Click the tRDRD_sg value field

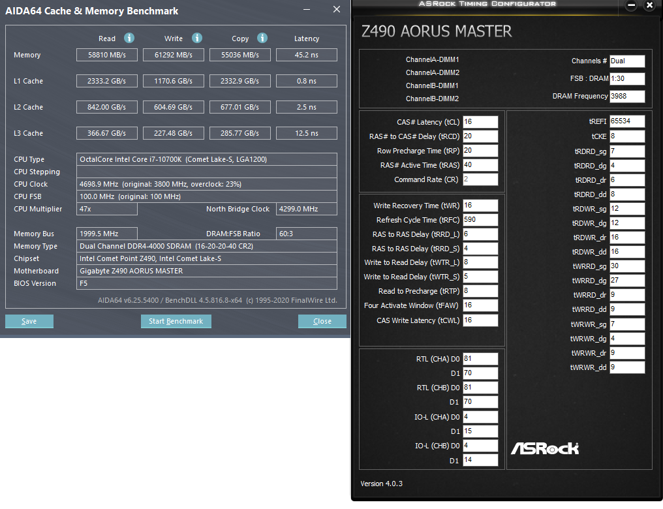point(627,151)
